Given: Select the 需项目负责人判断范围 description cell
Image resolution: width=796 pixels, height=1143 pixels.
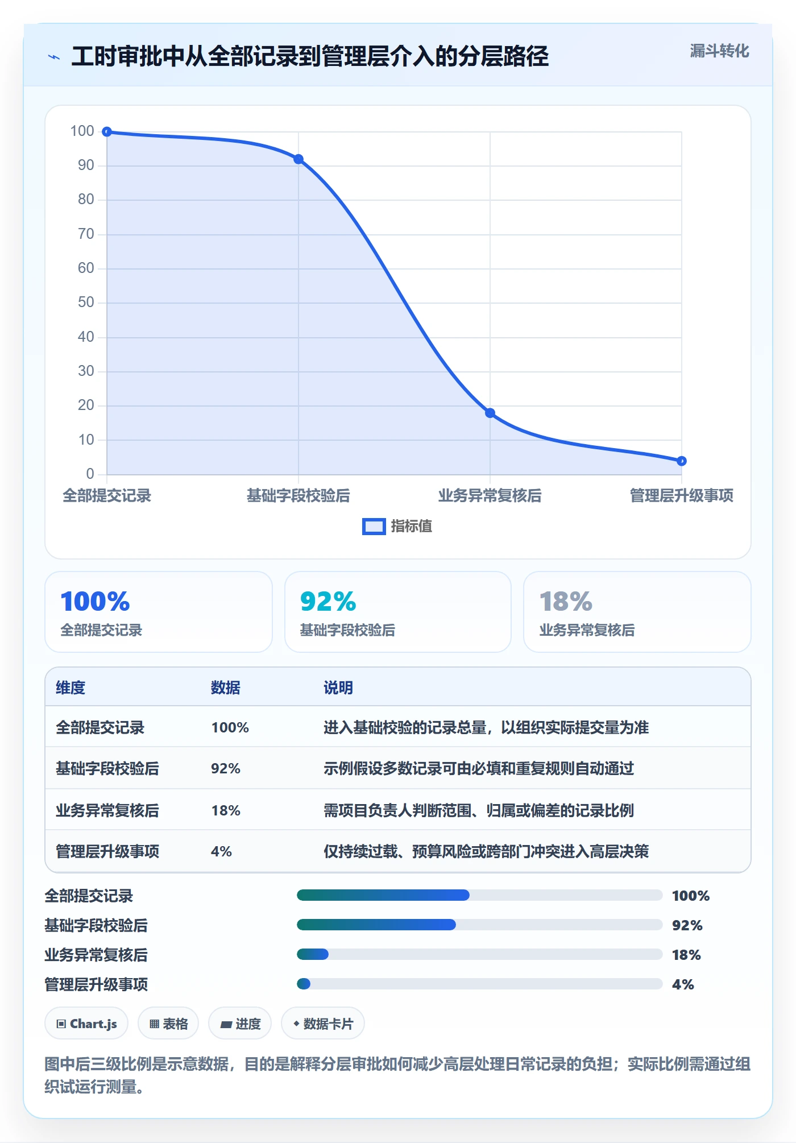Looking at the screenshot, I should point(479,810).
